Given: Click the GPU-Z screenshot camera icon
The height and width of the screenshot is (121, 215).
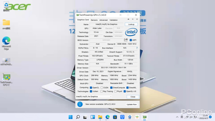Looking at the screenshot, I should click(128, 19).
